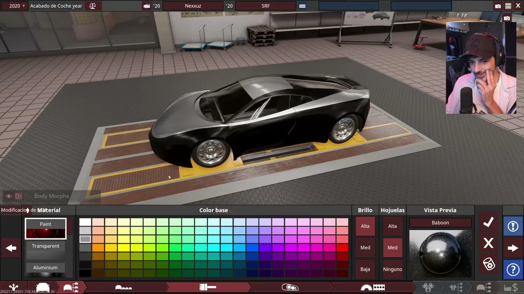Click the engine block icon beside SRF
Screen dimensions: 524x294
[x=302, y=6]
